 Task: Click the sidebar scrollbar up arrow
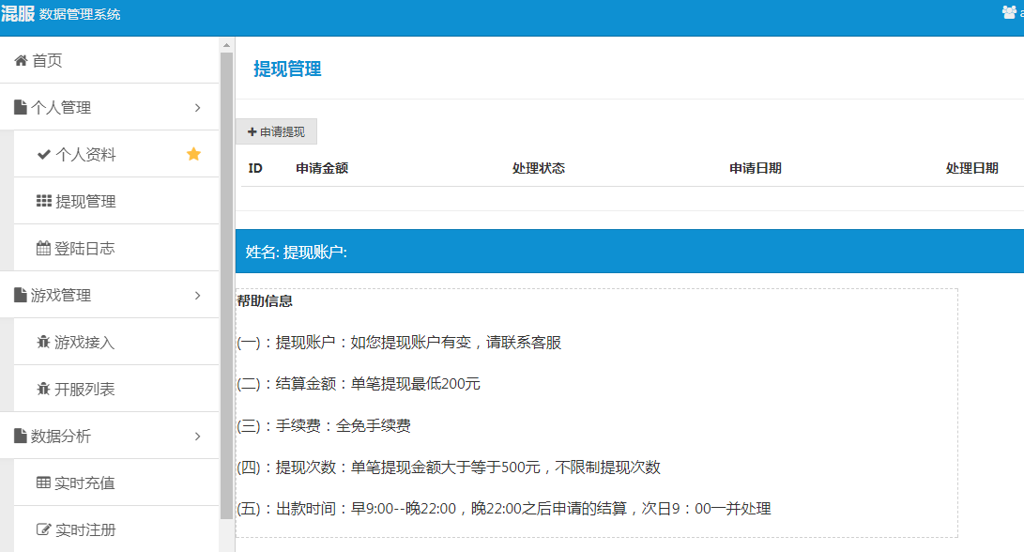[226, 46]
